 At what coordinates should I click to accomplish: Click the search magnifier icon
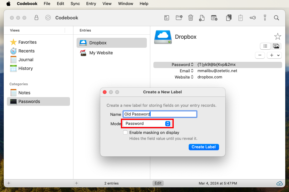(276, 18)
